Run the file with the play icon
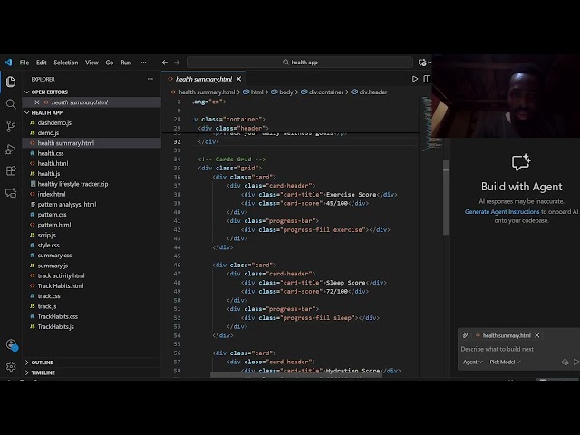 (415, 79)
